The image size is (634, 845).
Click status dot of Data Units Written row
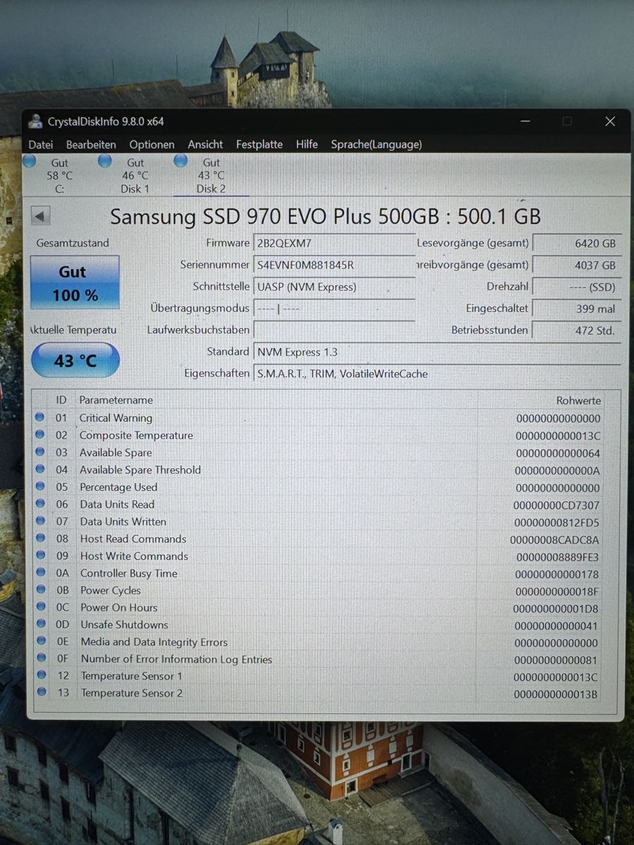click(40, 521)
